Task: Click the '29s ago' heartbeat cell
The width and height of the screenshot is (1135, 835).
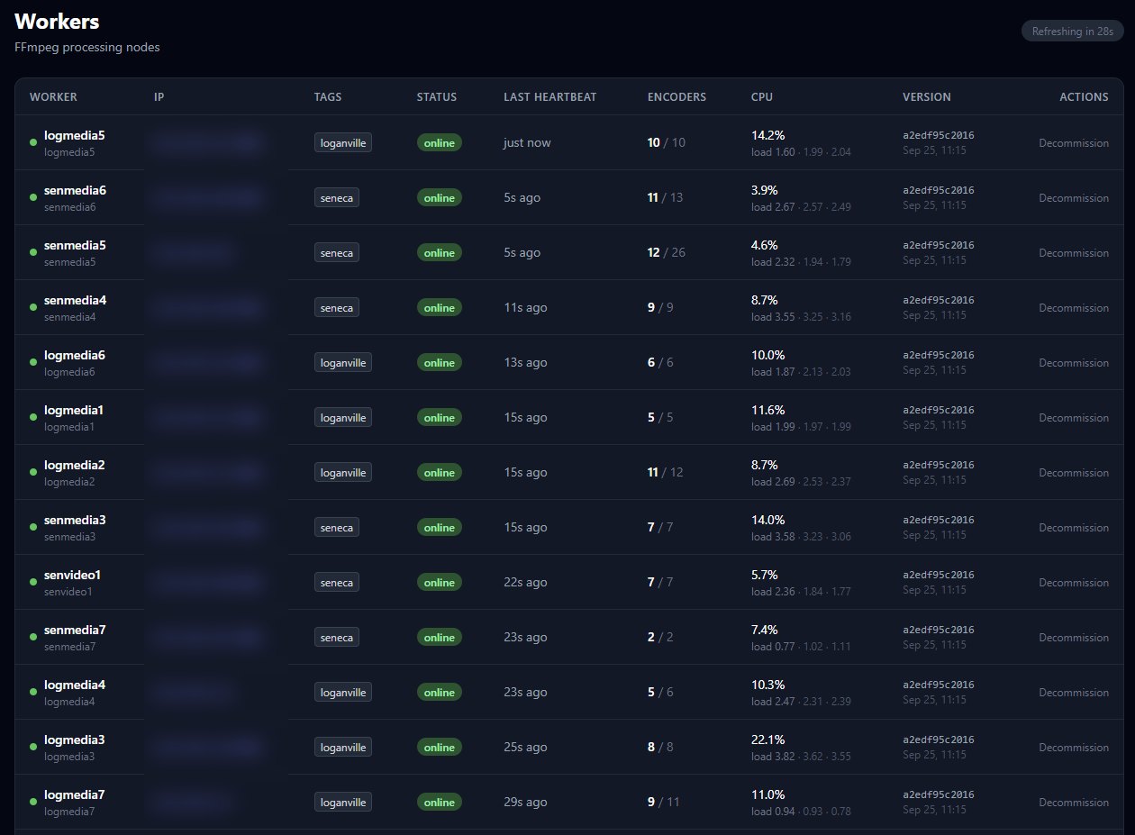Action: pyautogui.click(x=525, y=803)
